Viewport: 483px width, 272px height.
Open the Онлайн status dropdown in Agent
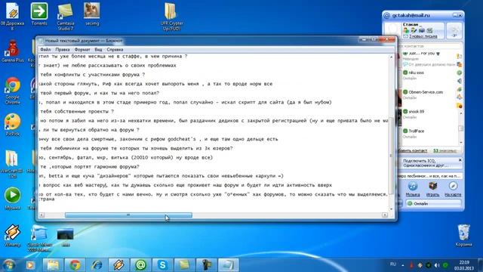pos(434,203)
